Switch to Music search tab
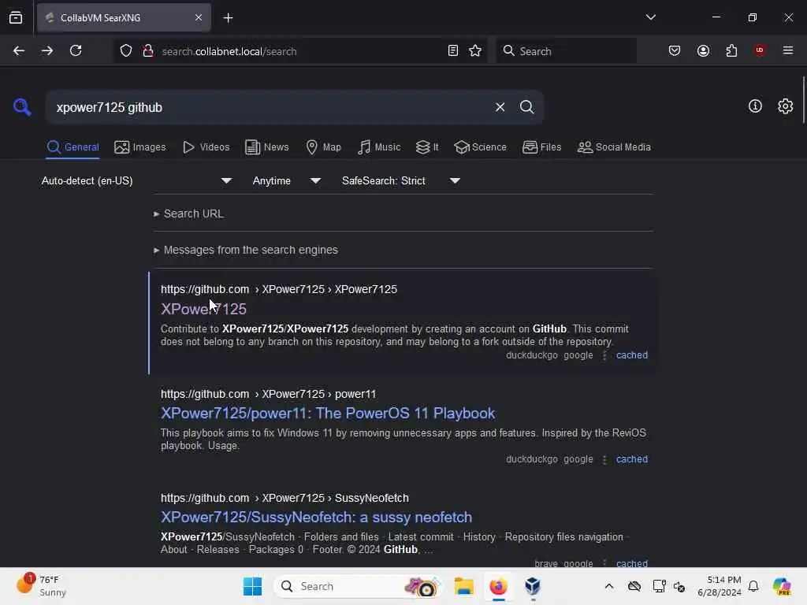This screenshot has width=807, height=605. pyautogui.click(x=379, y=147)
